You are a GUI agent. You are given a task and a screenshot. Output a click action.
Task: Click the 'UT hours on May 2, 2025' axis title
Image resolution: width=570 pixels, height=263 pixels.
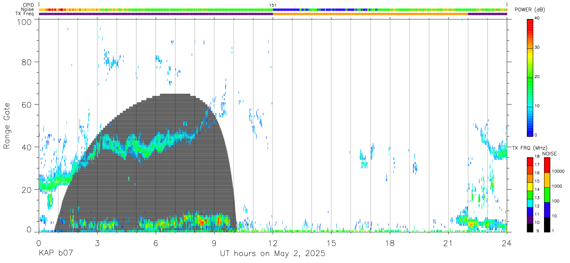(x=272, y=254)
